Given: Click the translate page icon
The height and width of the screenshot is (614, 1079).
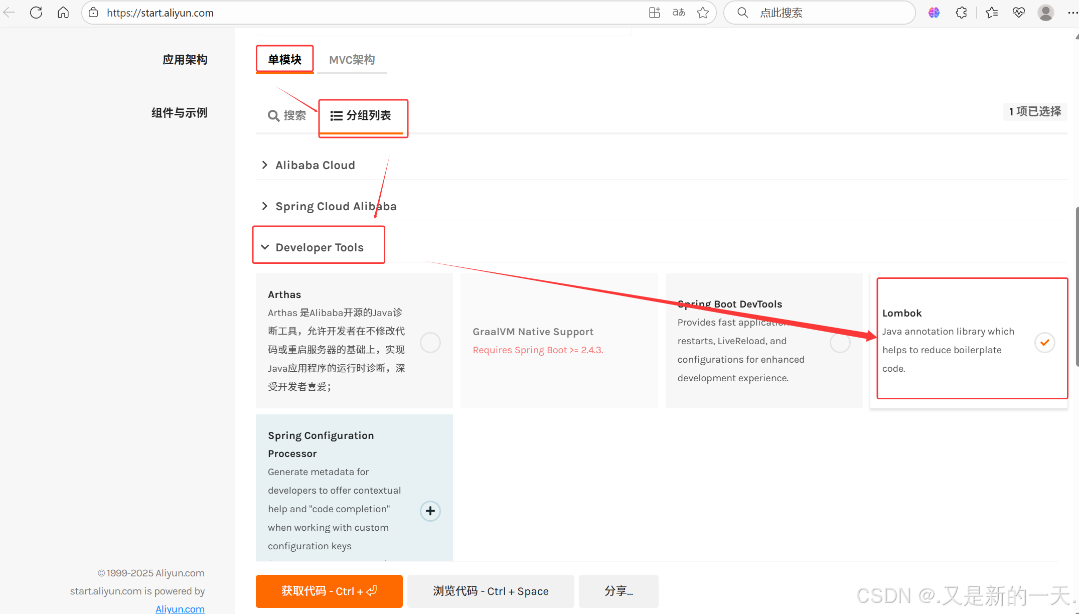Looking at the screenshot, I should (x=679, y=13).
